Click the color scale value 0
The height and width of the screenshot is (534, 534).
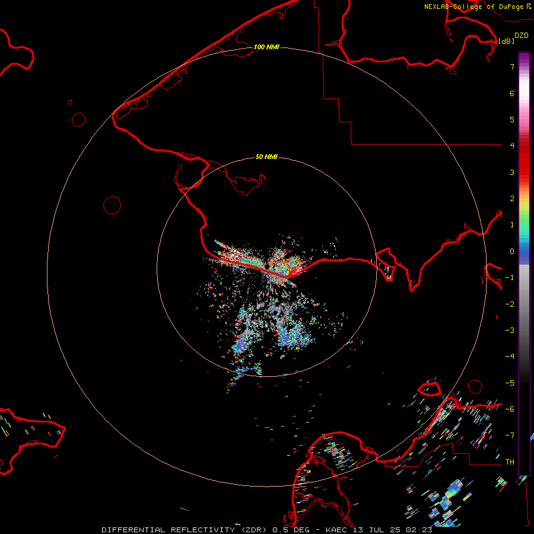pos(512,252)
